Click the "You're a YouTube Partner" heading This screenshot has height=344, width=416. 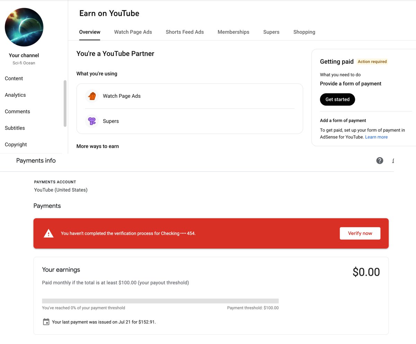pyautogui.click(x=115, y=54)
